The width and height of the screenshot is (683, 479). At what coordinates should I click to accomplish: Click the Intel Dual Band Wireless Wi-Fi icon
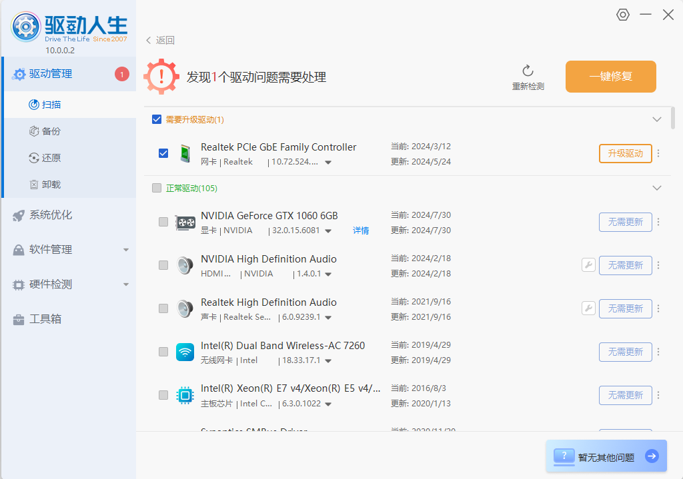click(185, 352)
